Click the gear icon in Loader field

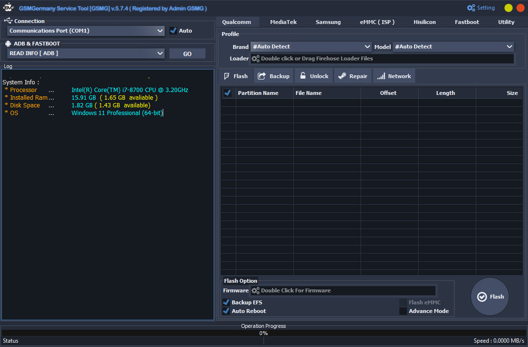click(x=255, y=58)
